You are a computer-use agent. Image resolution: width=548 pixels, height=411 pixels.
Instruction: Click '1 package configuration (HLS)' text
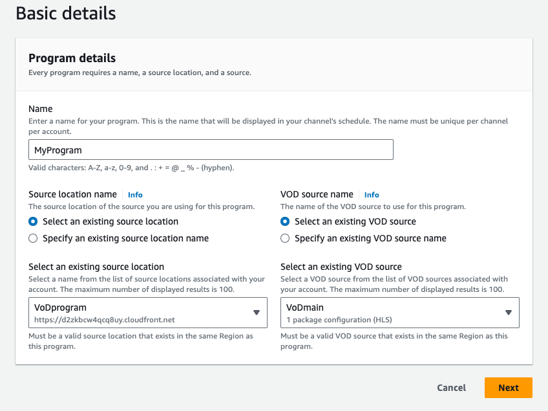click(339, 320)
